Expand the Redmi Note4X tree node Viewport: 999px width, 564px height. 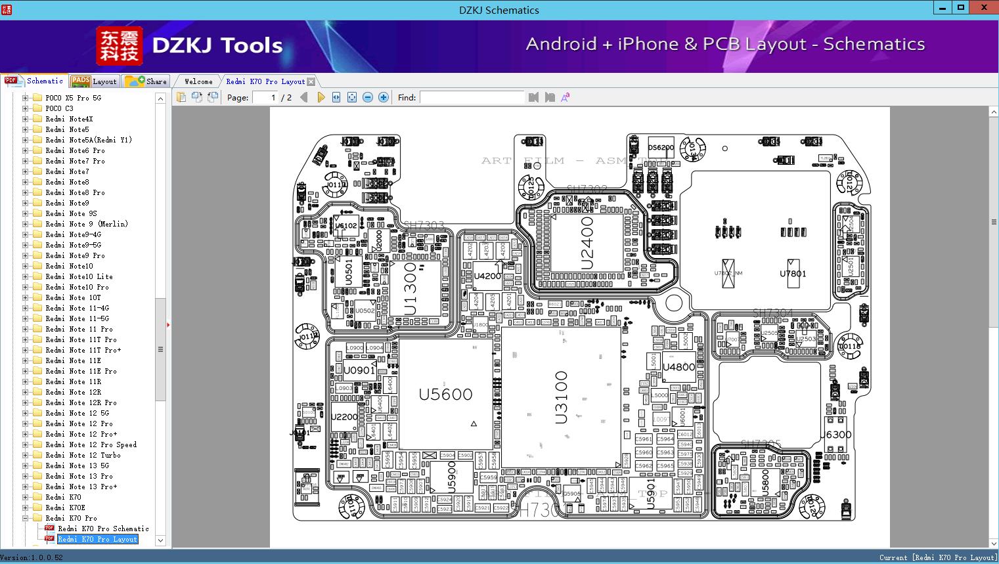point(26,119)
